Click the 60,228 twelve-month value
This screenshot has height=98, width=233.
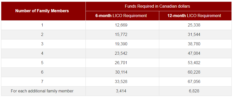pos(194,72)
